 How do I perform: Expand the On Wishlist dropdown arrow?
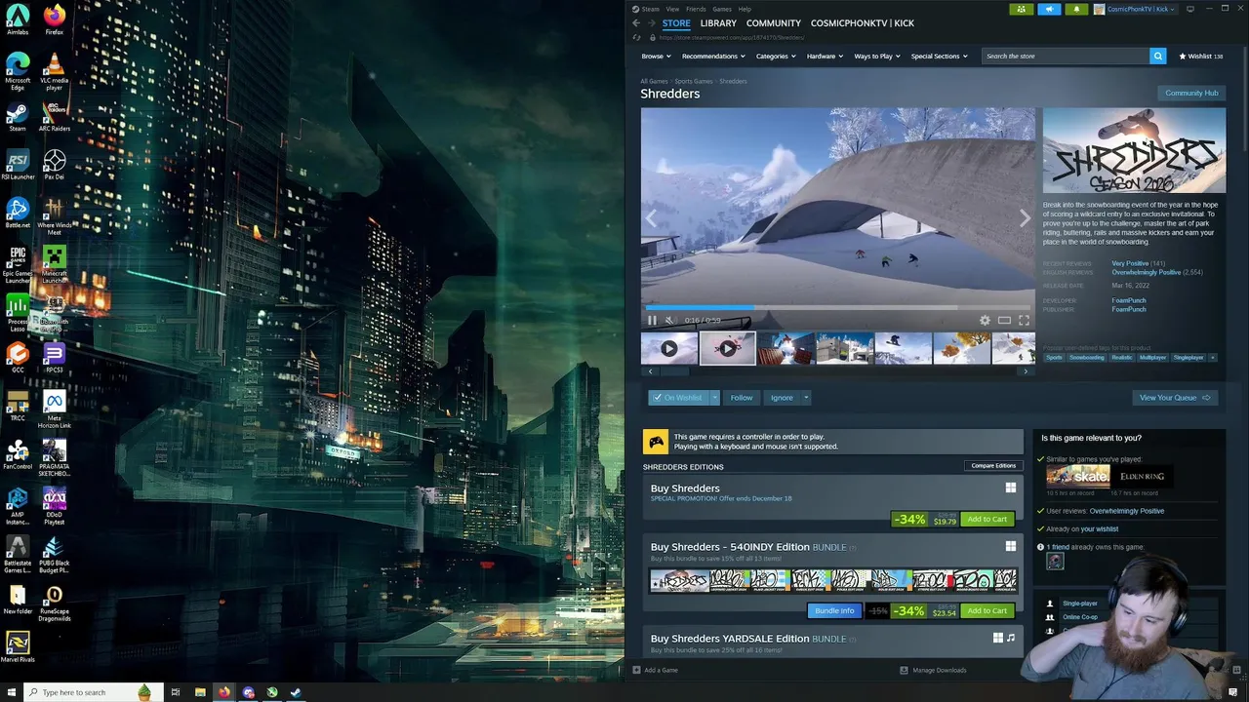pyautogui.click(x=714, y=398)
